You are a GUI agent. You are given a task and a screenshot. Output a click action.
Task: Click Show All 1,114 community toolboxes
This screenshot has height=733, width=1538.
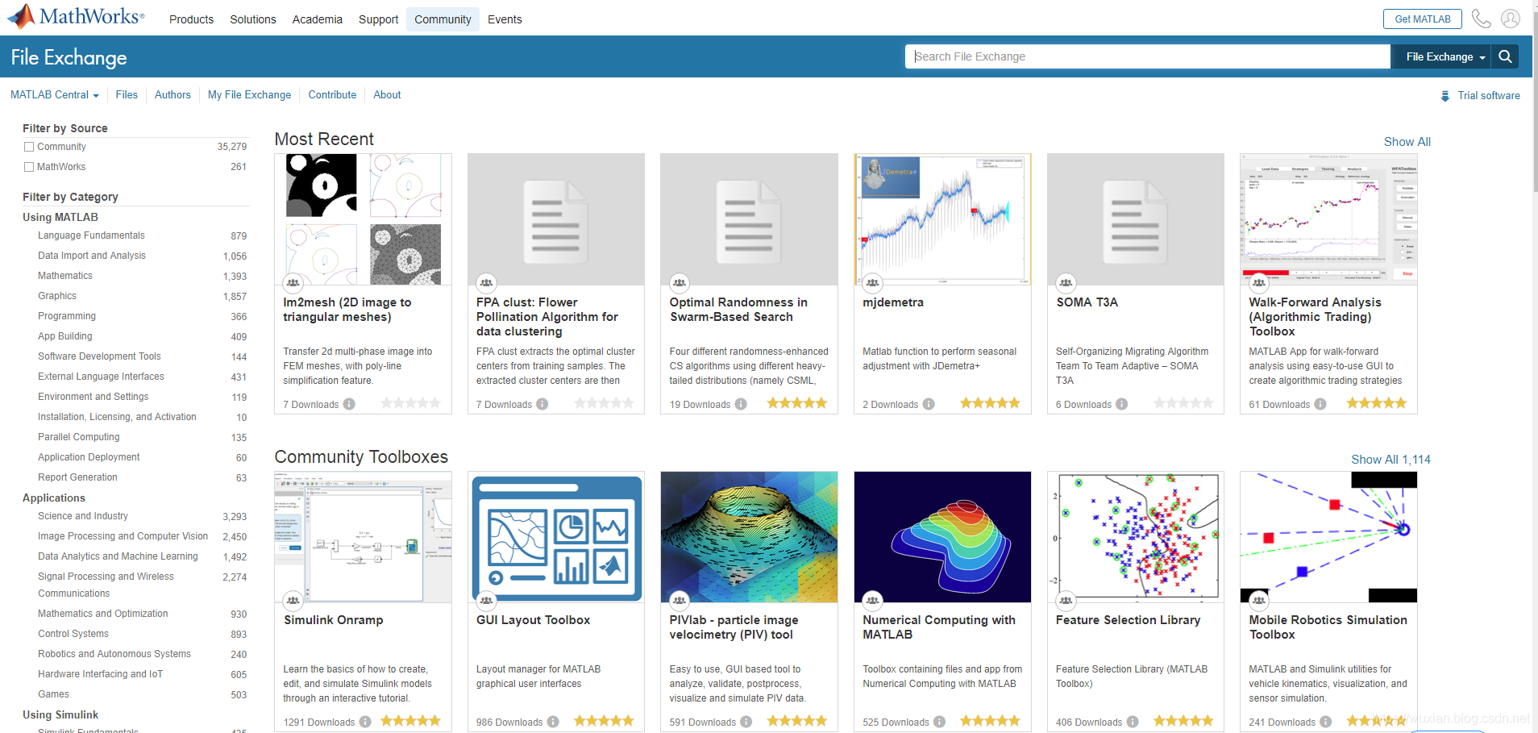point(1390,460)
